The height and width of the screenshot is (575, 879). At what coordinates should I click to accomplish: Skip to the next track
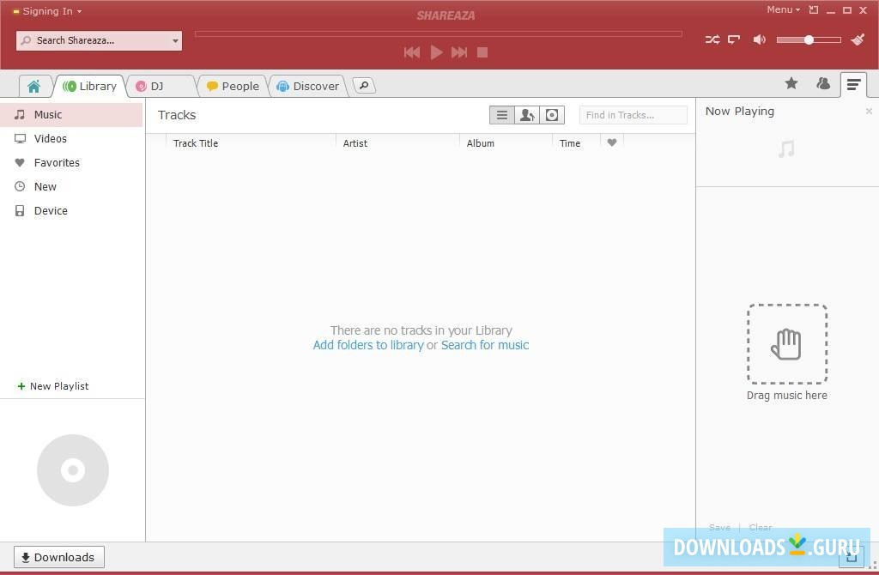(459, 52)
